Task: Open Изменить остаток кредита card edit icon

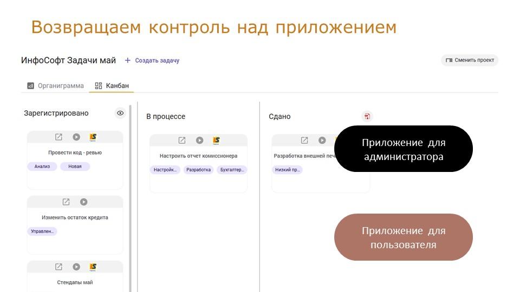Action: click(x=66, y=202)
